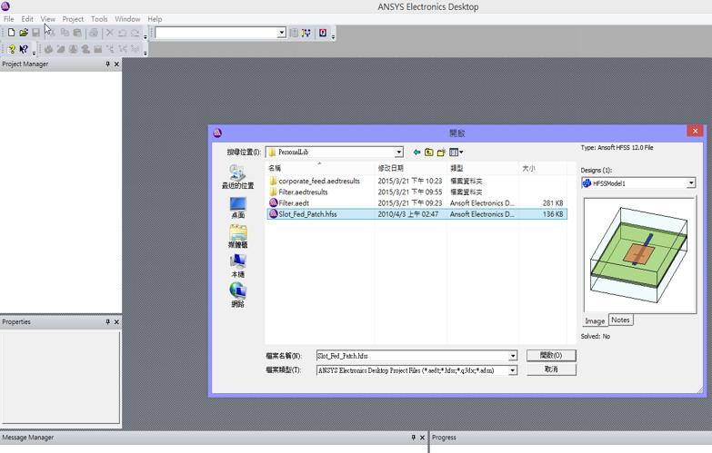Click the go-back arrow in open dialog
The image size is (712, 453).
[x=416, y=153]
